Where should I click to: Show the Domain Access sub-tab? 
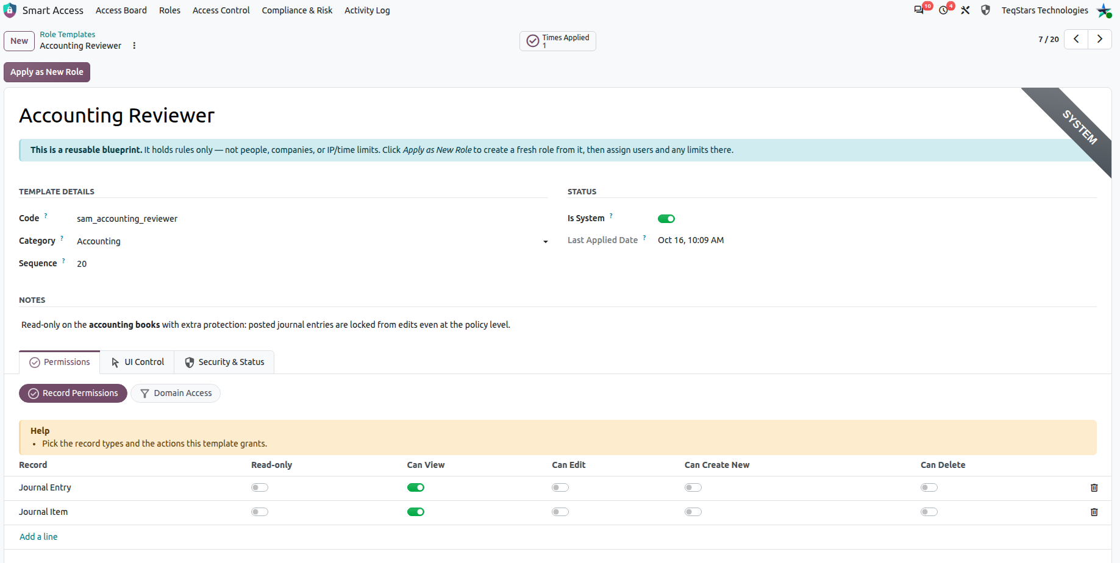(x=176, y=393)
